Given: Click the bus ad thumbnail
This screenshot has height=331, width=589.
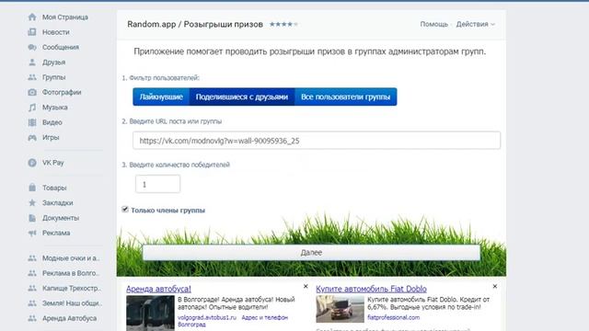Looking at the screenshot, I should [150, 313].
